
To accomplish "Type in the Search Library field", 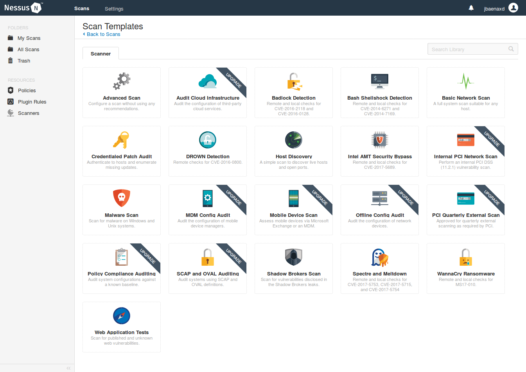I will [x=467, y=49].
